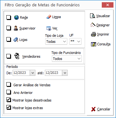The image size is (116, 118).
Task: Enable the Rede checkbox
Action: (9, 17)
